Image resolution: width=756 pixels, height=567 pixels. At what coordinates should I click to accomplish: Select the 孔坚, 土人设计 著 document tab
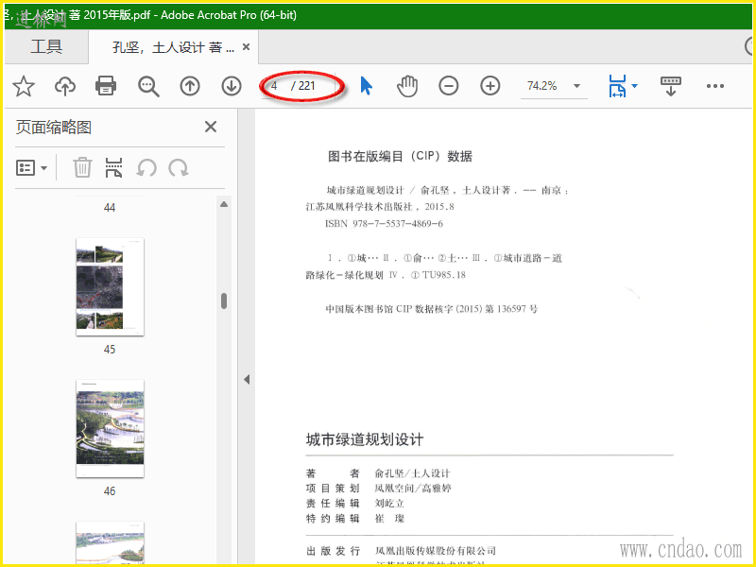[x=173, y=47]
